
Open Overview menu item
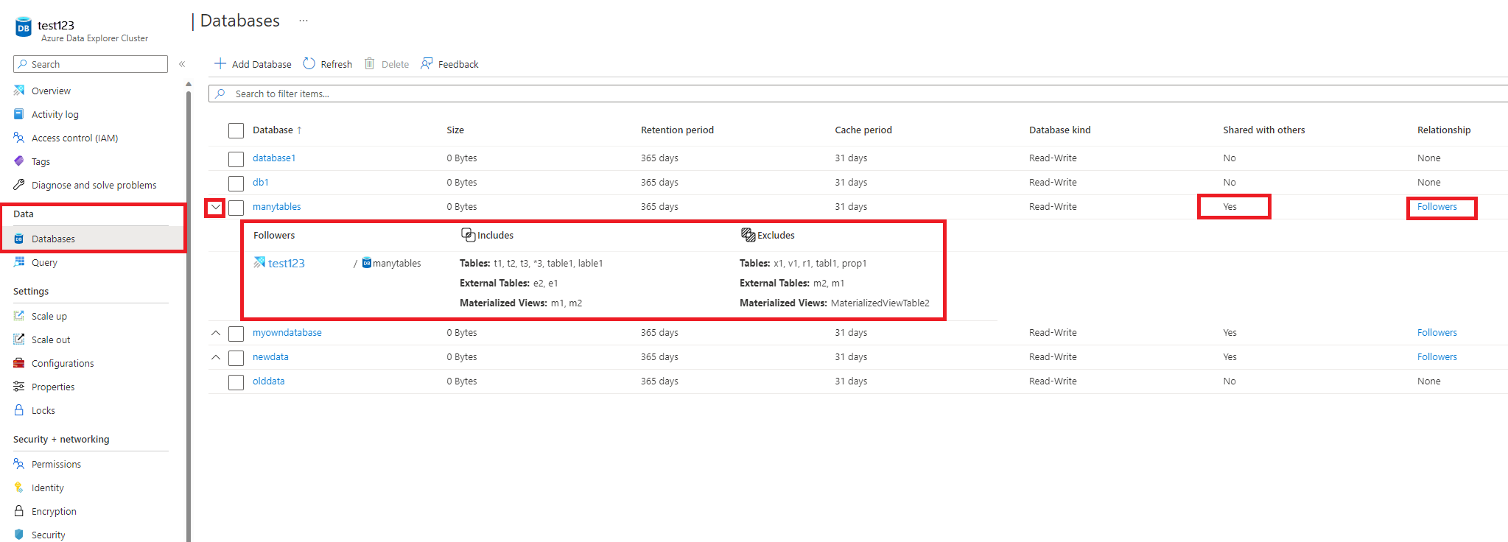(51, 91)
